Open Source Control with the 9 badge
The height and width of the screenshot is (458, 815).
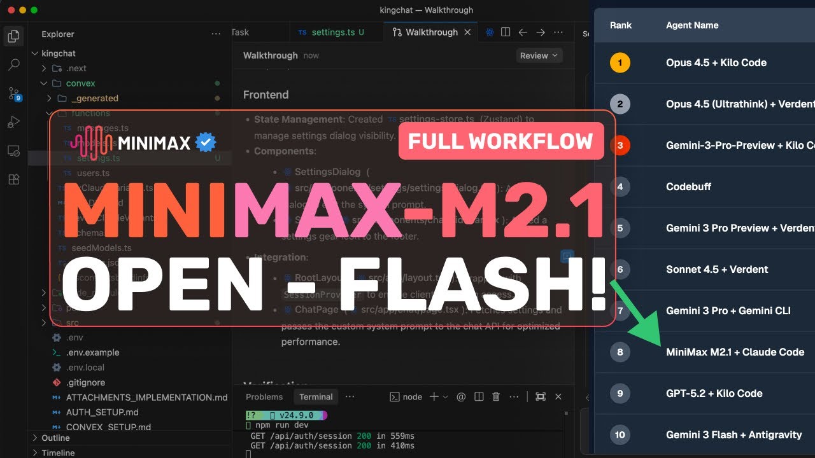(x=14, y=94)
